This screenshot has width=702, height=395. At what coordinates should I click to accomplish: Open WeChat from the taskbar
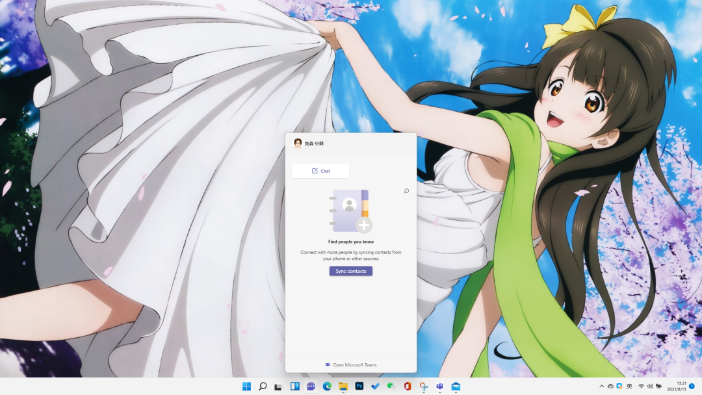click(x=391, y=387)
